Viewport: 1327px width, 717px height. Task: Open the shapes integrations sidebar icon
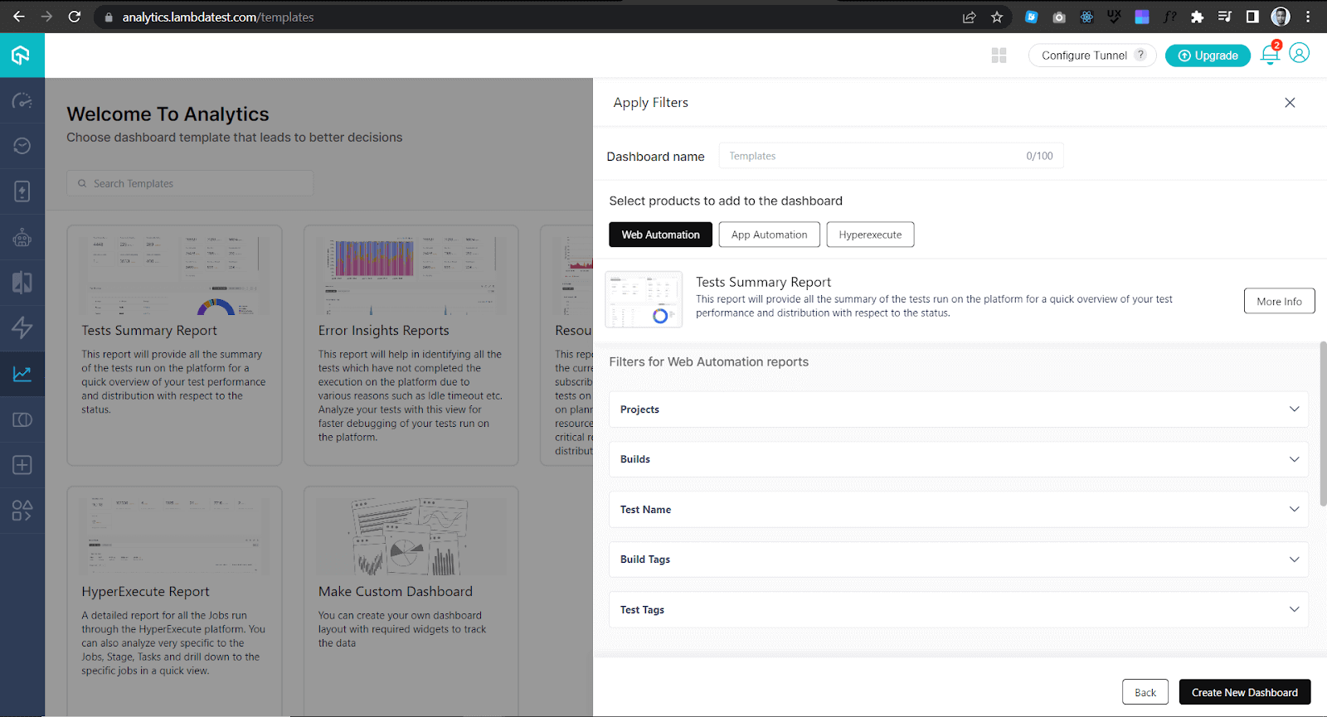(x=22, y=511)
